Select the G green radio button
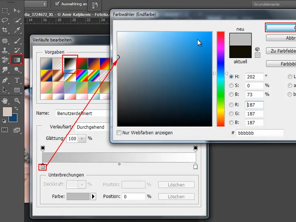Image resolution: width=296 pixels, height=222 pixels. tap(231, 114)
